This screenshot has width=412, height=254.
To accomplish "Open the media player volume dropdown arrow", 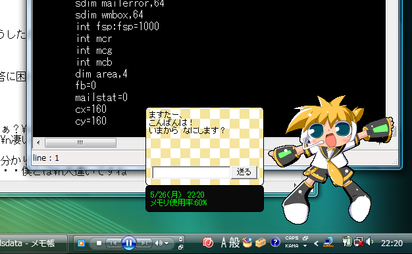I will [x=167, y=243].
